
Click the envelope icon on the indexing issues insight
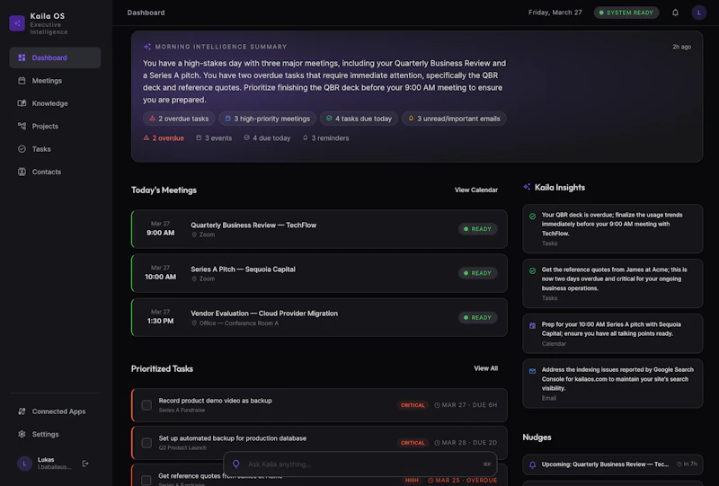[532, 371]
